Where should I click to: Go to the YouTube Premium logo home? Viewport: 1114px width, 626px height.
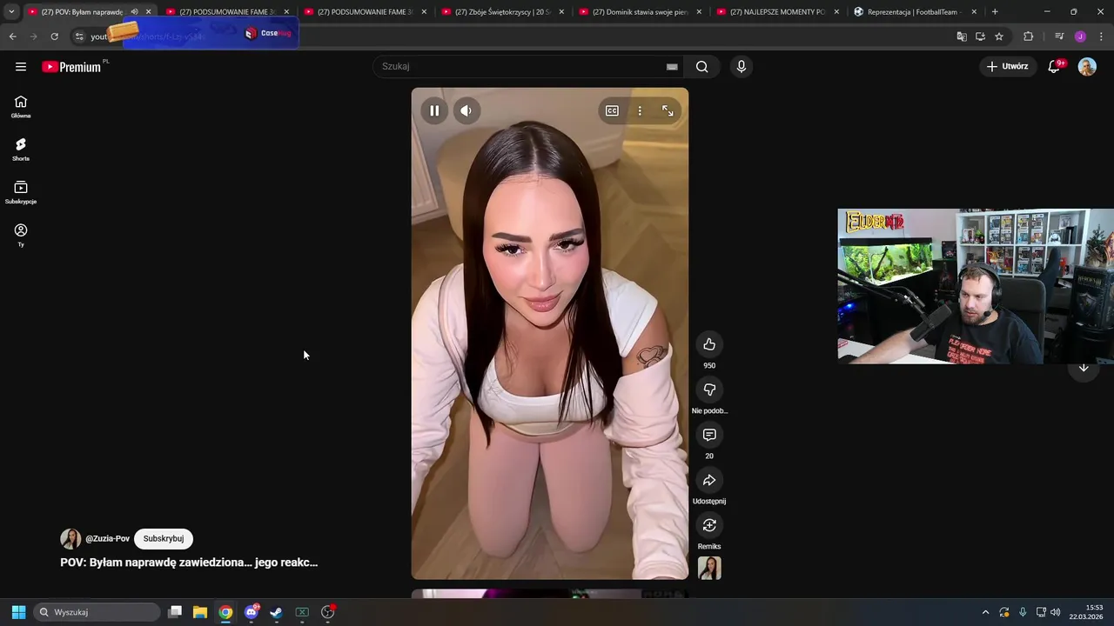[x=71, y=67]
